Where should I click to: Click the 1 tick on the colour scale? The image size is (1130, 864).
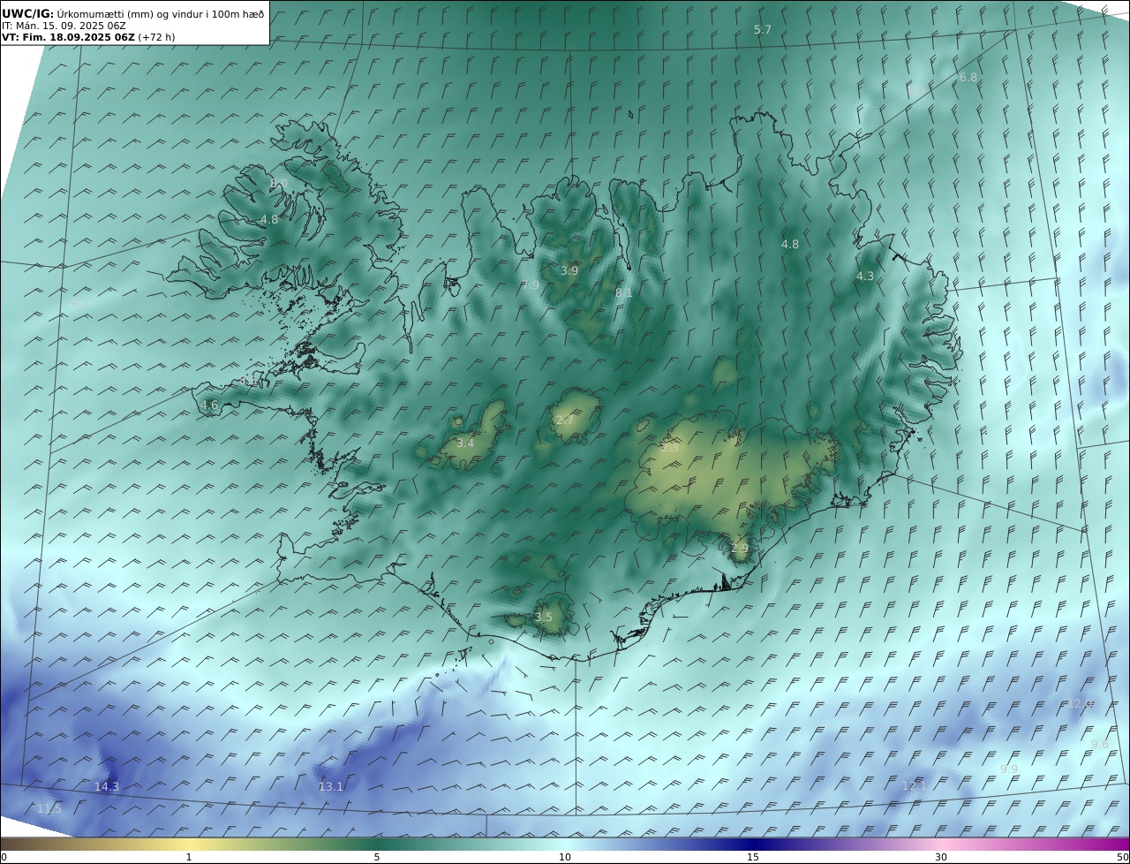coord(189,857)
